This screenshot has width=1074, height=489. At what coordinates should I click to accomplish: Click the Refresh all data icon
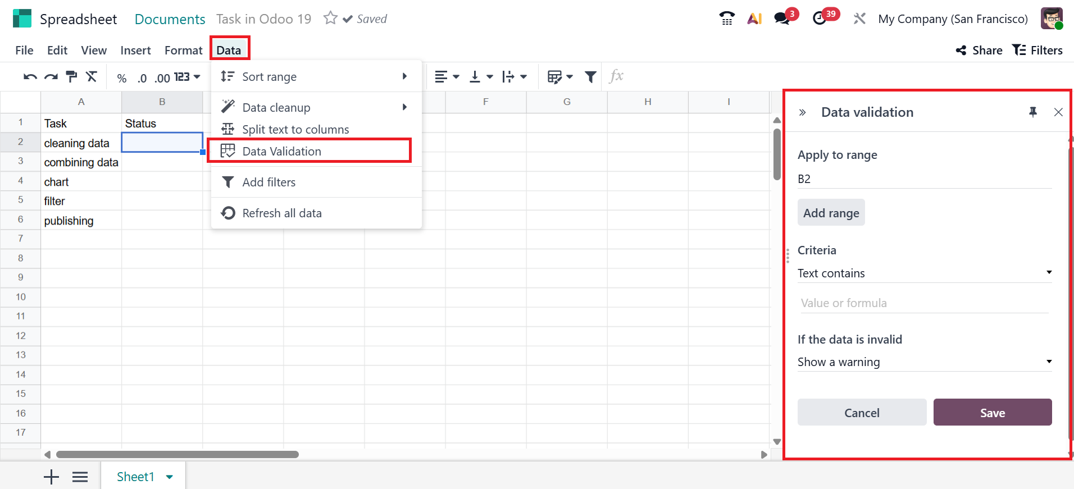pyautogui.click(x=228, y=213)
